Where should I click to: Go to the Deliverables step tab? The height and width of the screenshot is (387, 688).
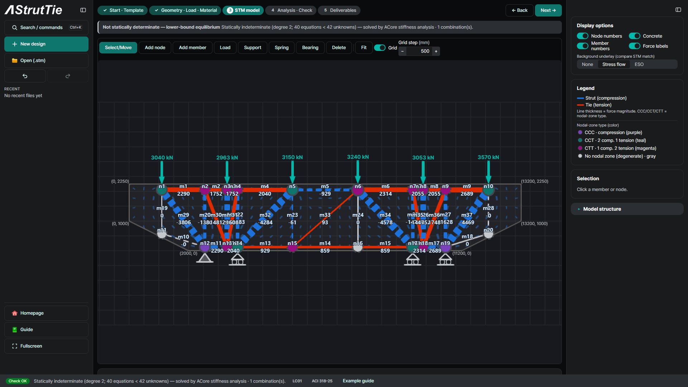tap(339, 10)
